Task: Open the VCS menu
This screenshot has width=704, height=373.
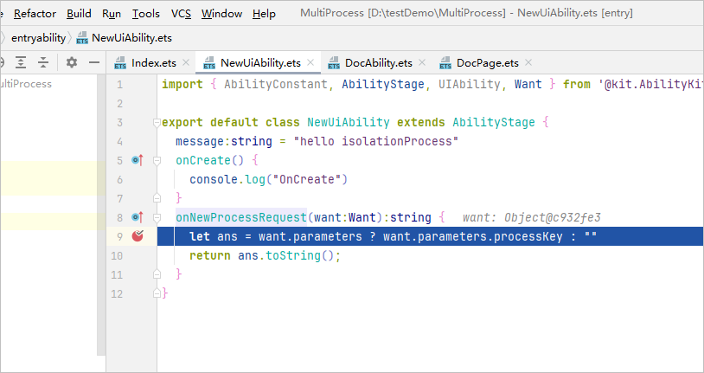Action: 181,14
